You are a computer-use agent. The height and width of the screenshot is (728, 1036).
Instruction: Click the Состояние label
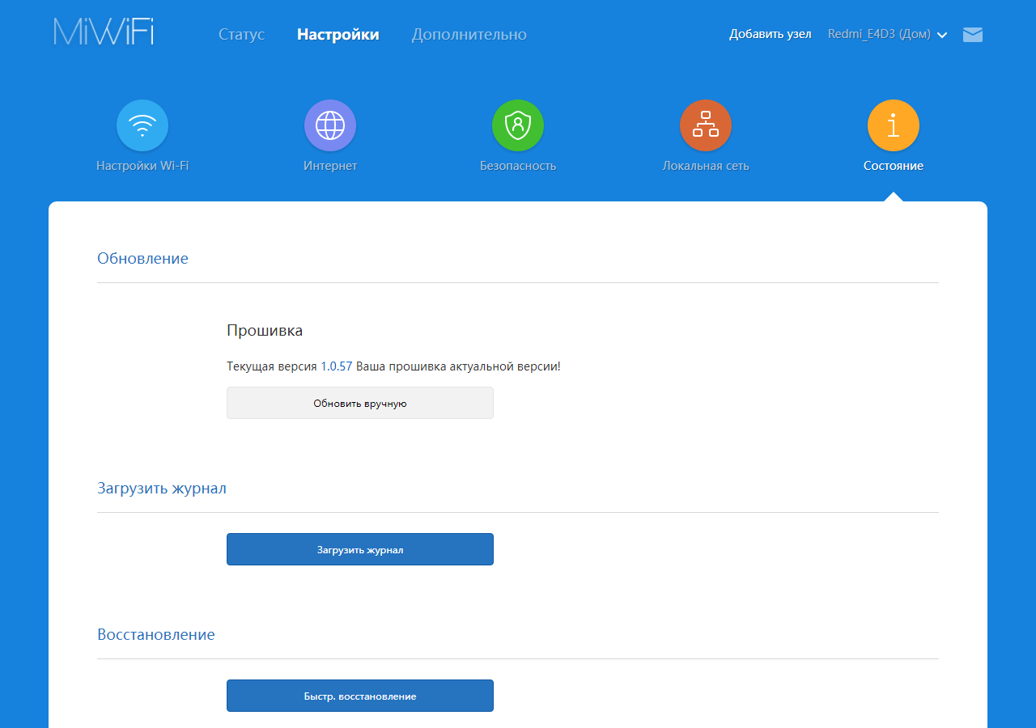(x=894, y=166)
